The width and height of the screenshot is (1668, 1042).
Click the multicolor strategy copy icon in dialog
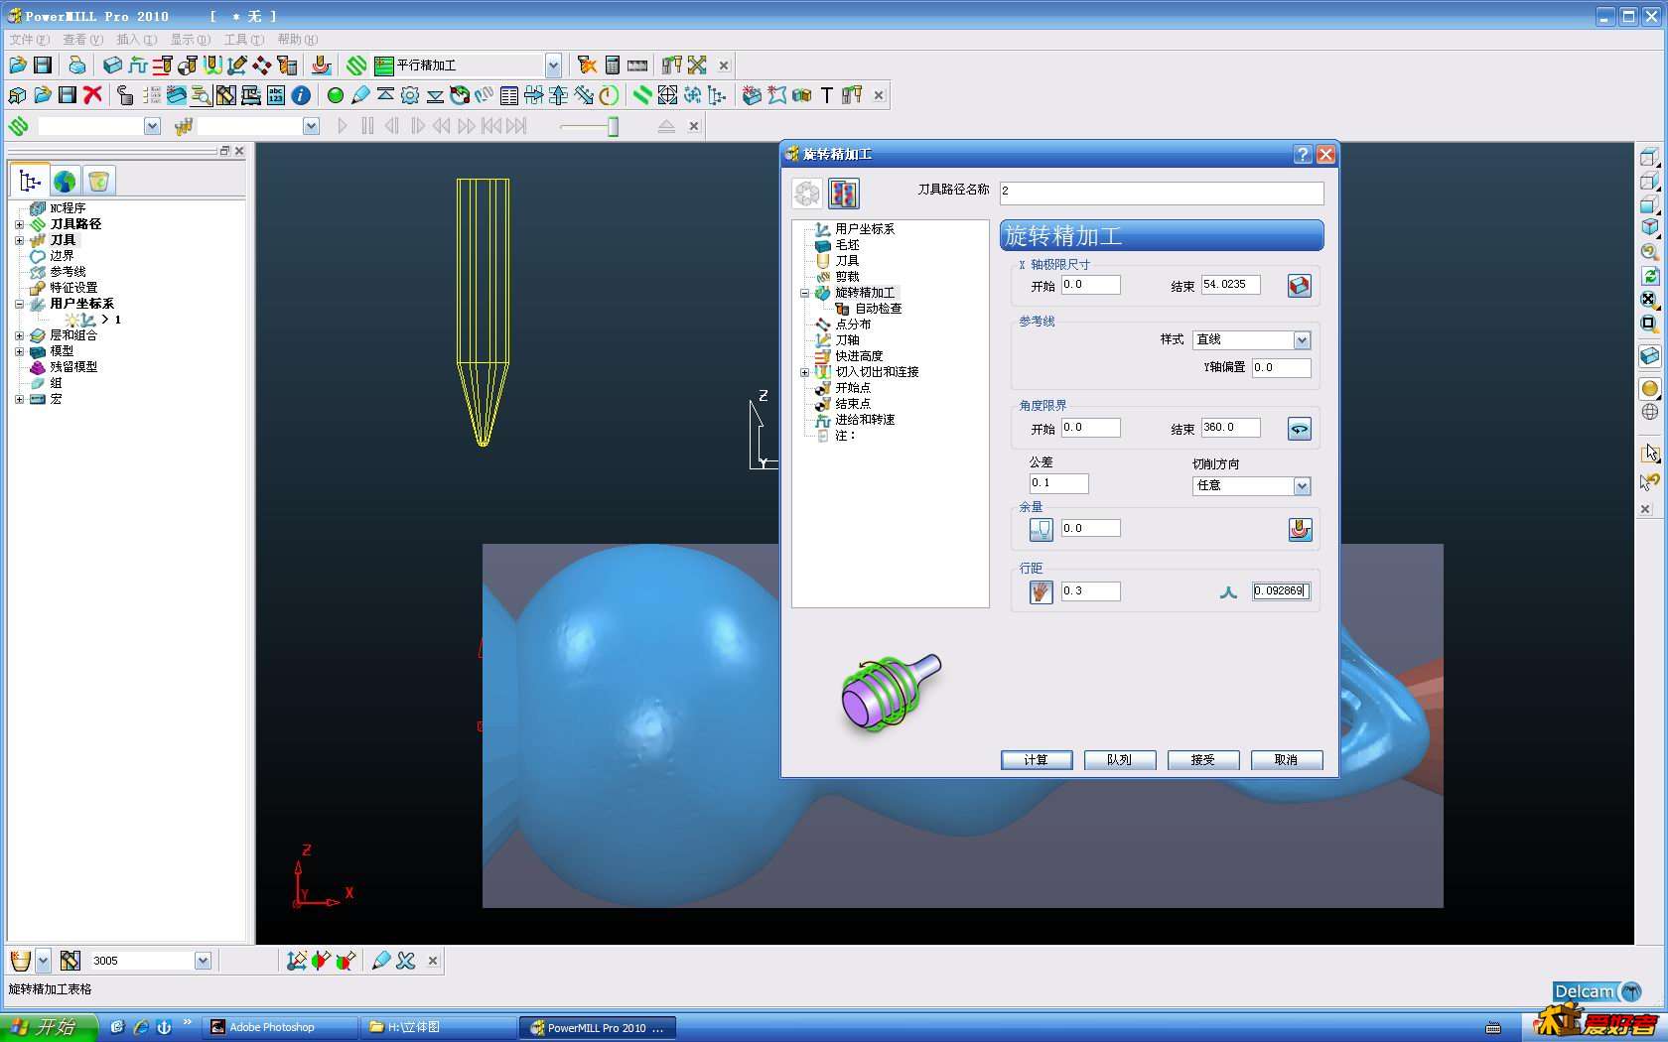pos(844,194)
